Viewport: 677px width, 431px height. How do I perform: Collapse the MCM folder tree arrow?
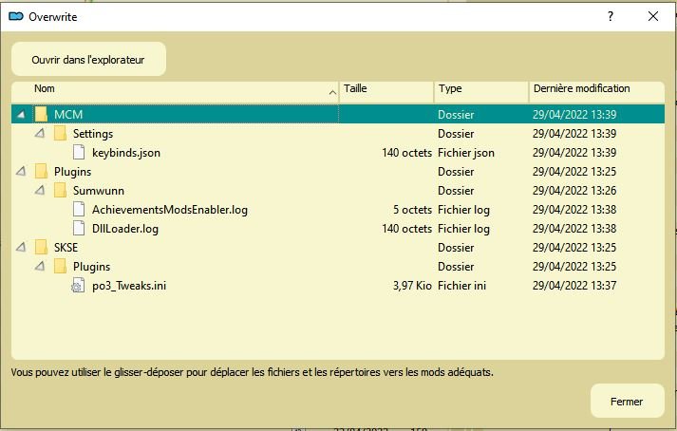[x=22, y=115]
